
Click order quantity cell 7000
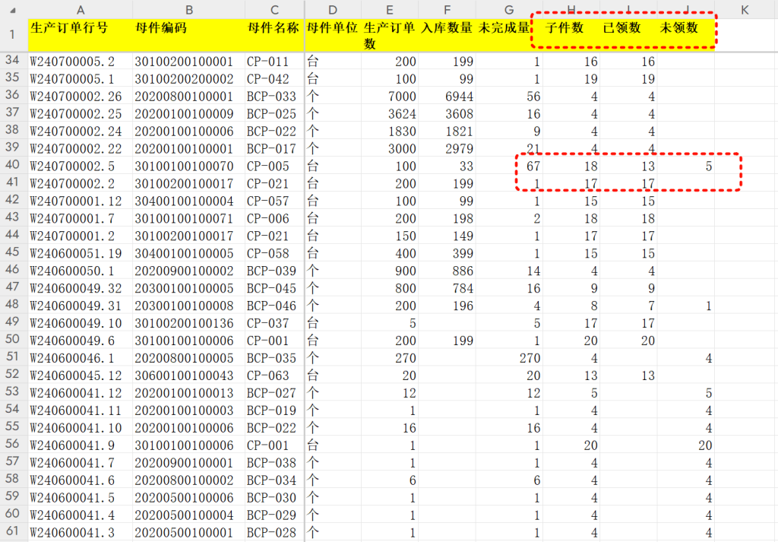click(390, 97)
